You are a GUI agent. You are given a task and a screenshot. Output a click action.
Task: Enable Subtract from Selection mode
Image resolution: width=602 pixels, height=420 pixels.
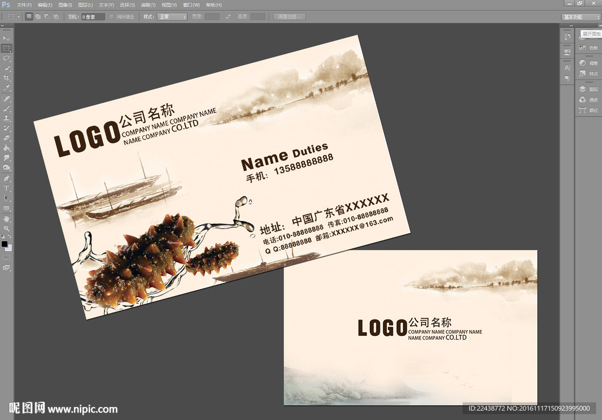click(x=47, y=16)
